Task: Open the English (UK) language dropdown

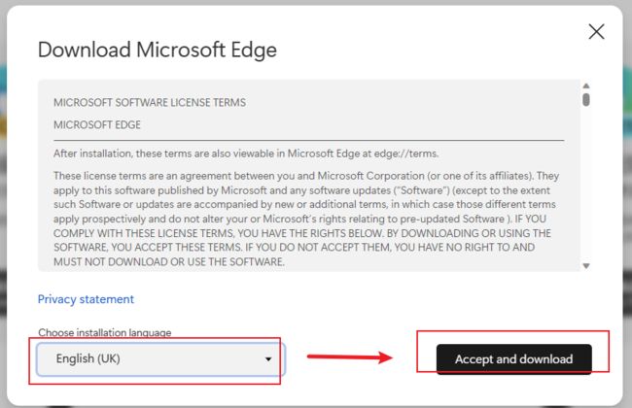Action: (160, 358)
